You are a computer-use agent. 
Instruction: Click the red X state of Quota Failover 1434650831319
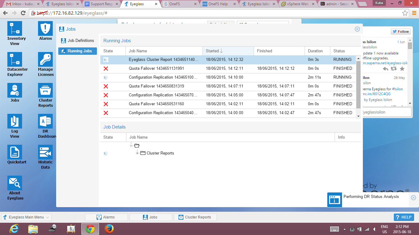point(106,86)
